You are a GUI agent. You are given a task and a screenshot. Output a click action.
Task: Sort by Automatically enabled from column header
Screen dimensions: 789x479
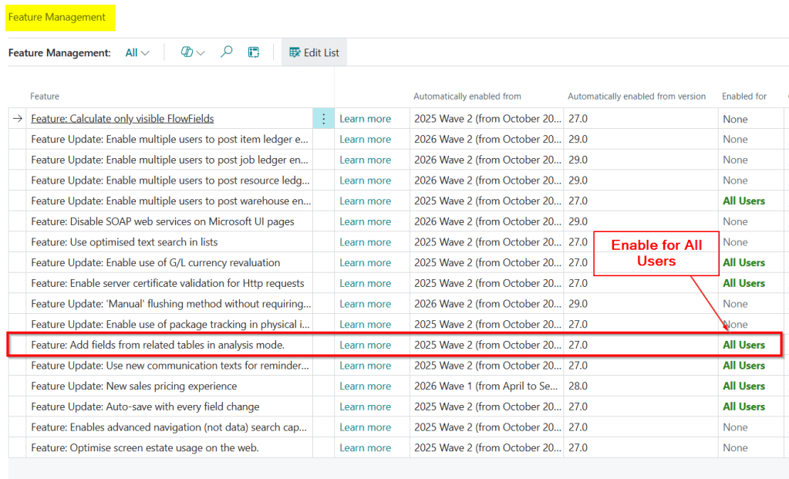coord(467,96)
